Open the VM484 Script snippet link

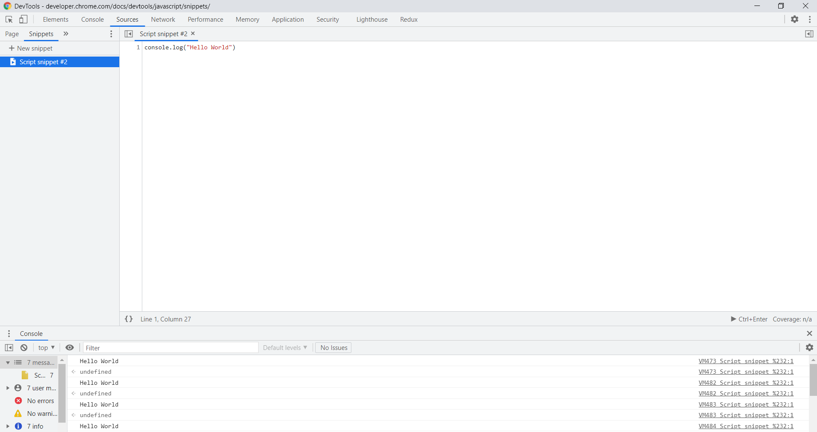[x=746, y=426]
